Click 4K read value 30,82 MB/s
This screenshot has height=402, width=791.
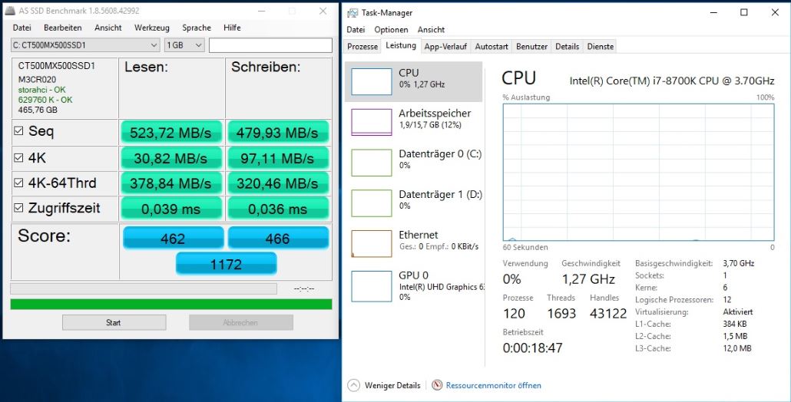tap(171, 158)
